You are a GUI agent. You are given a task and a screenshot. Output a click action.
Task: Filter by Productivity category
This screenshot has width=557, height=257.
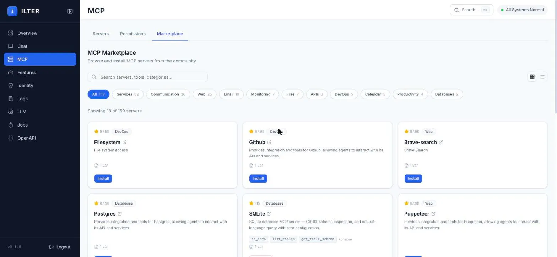tap(410, 94)
